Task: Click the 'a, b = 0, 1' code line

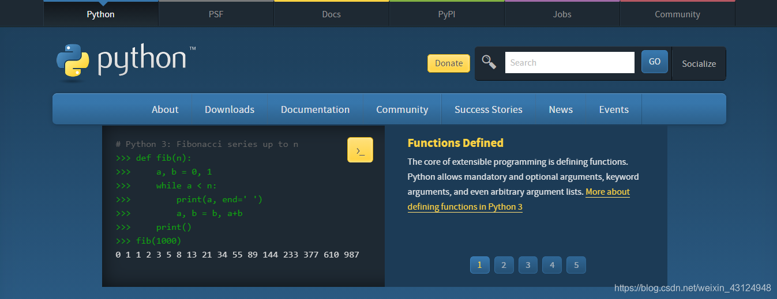Action: click(164, 172)
